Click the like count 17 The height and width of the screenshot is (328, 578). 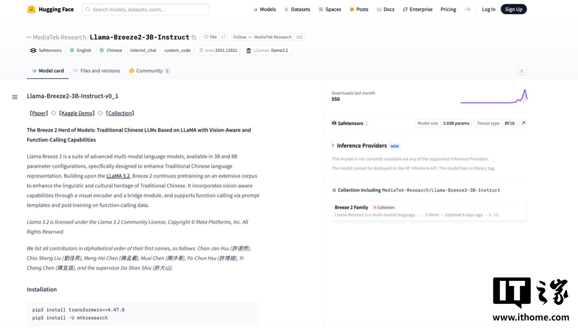[224, 37]
